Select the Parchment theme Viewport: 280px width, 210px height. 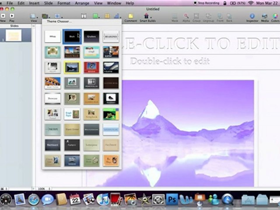(111, 145)
